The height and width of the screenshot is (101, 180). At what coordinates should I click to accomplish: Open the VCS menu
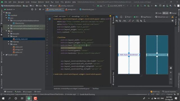coord(62,2)
